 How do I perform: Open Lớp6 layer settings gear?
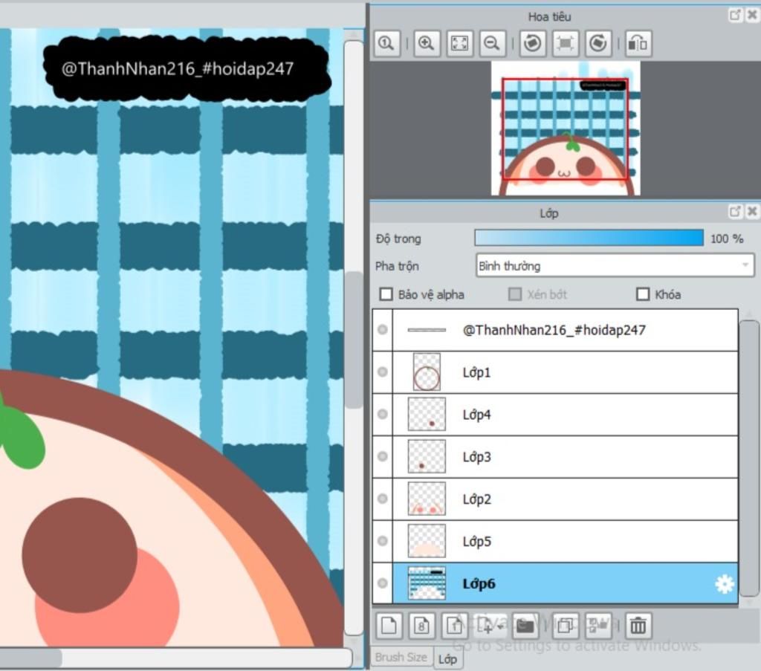725,583
